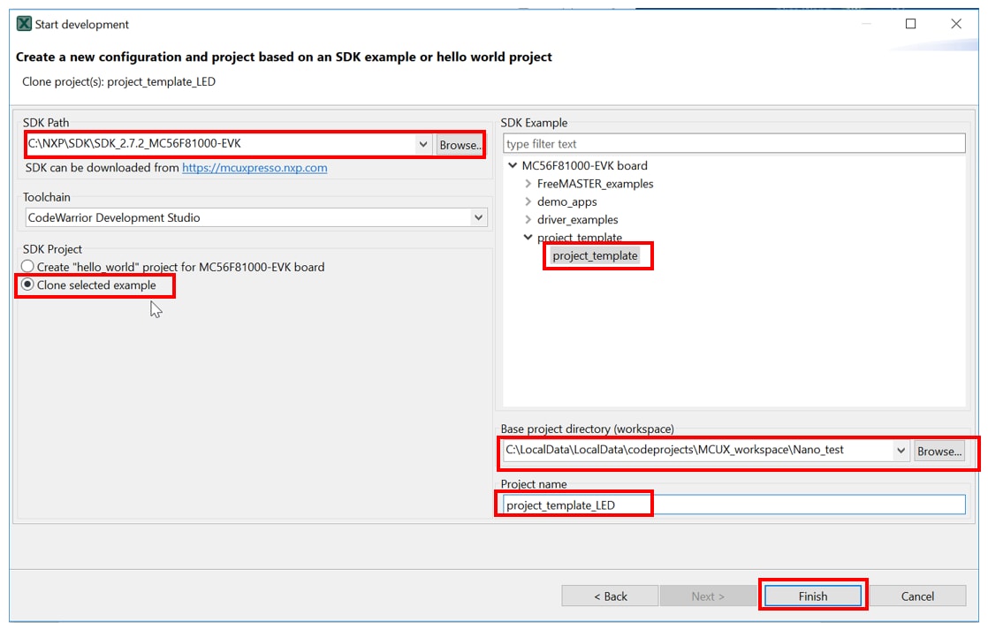Open the Toolchain dropdown menu
Viewport: 988px width, 630px height.
click(478, 217)
